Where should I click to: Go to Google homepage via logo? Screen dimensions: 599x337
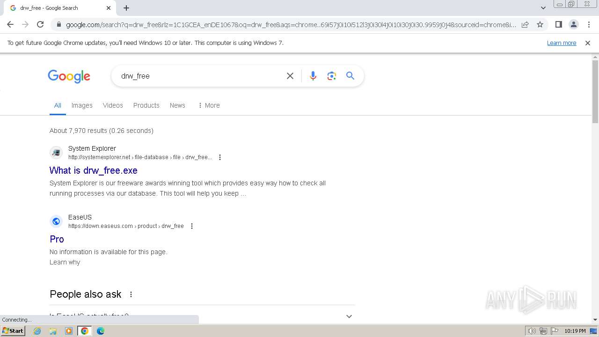coord(69,76)
